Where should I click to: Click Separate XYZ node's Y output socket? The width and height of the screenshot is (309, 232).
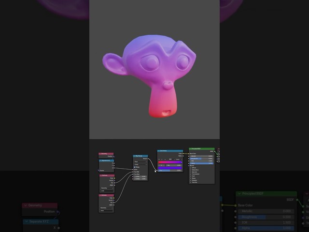[114, 165]
